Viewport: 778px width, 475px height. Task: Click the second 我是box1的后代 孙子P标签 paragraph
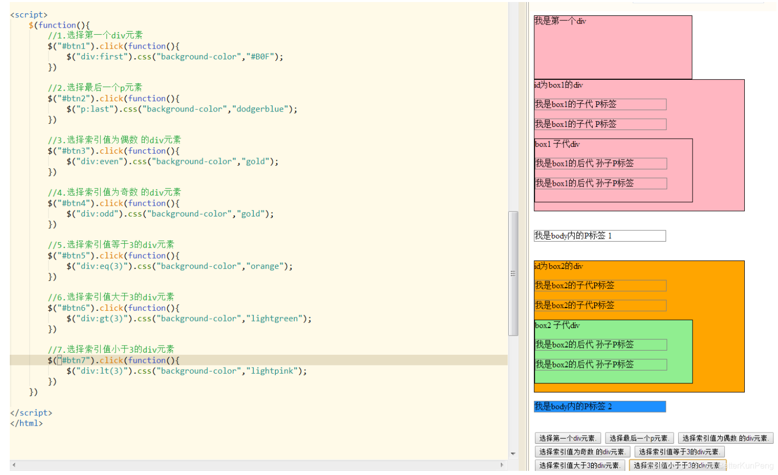point(601,183)
